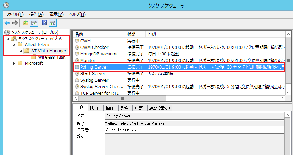Image resolution: width=293 pixels, height=155 pixels.
Task: Select the Syslog Server task
Action: pyautogui.click(x=179, y=80)
